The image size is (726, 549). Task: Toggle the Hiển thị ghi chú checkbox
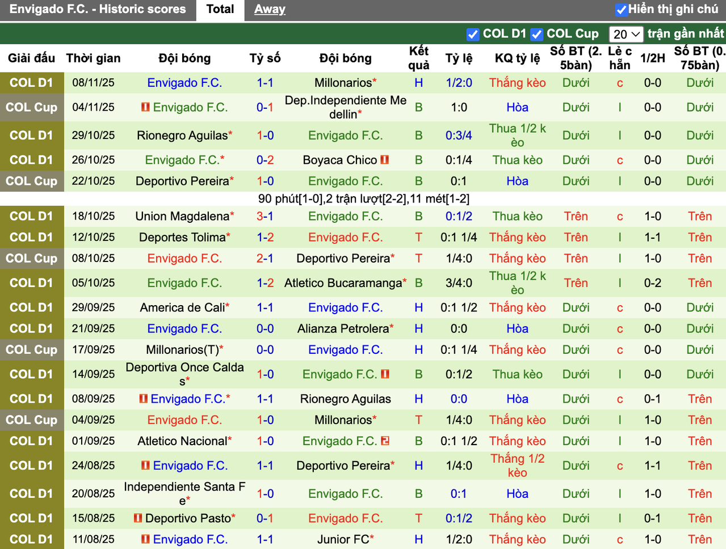click(622, 10)
